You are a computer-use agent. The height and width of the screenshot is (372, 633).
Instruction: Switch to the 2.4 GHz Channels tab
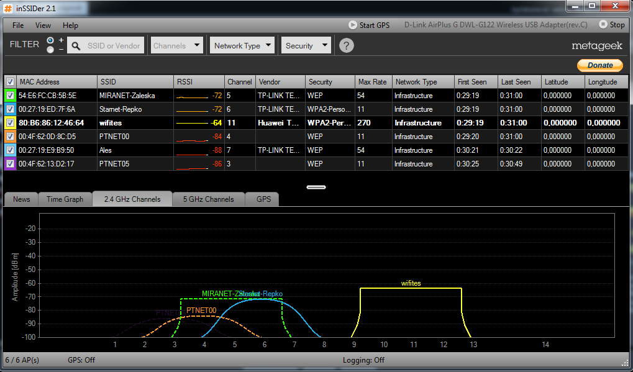132,199
